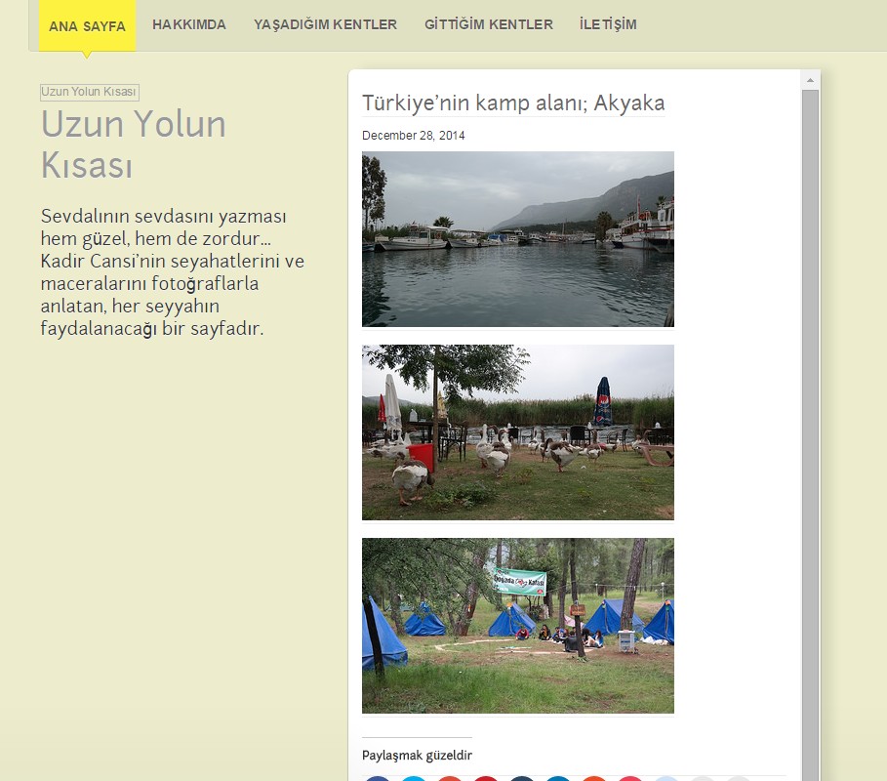The width and height of the screenshot is (887, 781).
Task: Click the scroll up arrow of the post panel
Action: [810, 79]
